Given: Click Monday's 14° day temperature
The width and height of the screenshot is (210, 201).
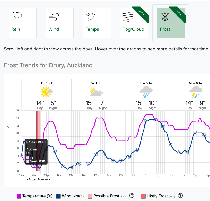Looking at the screenshot, I should click(189, 103).
